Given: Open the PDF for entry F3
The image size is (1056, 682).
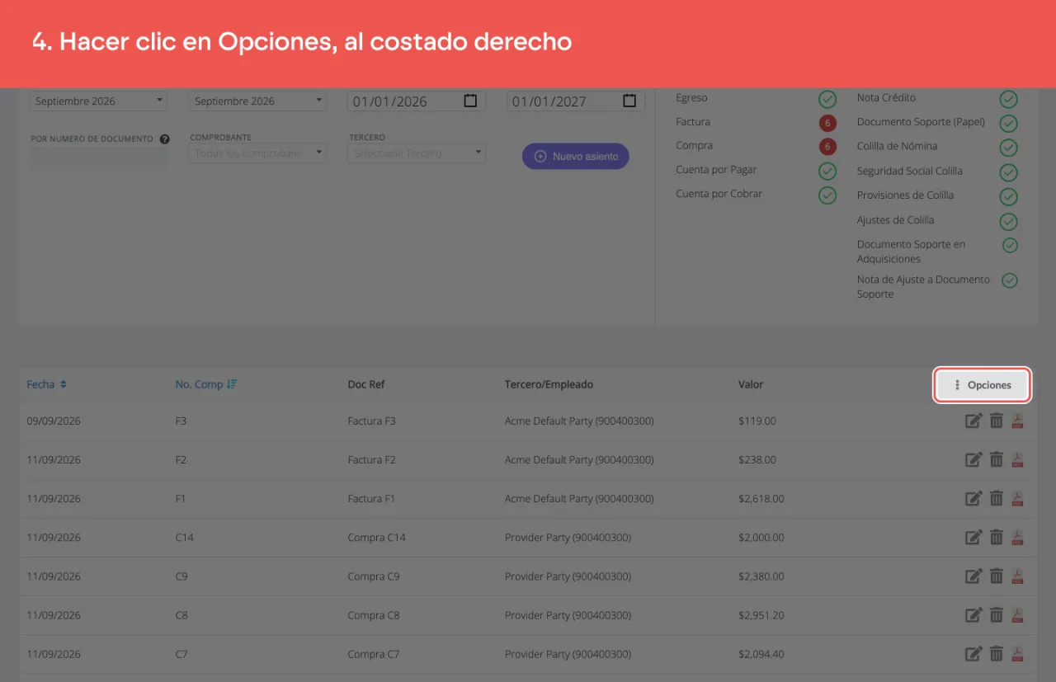Looking at the screenshot, I should tap(1017, 421).
